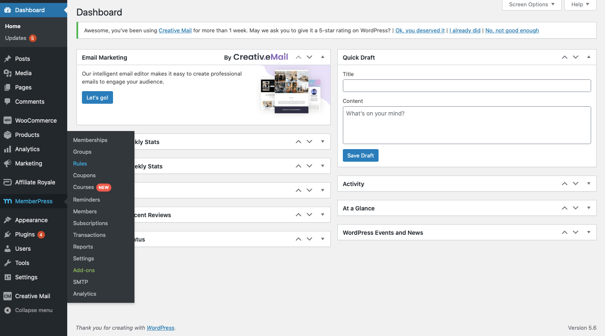Viewport: 605px width, 336px height.
Task: Toggle the Quick Draft panel triangle
Action: 589,57
